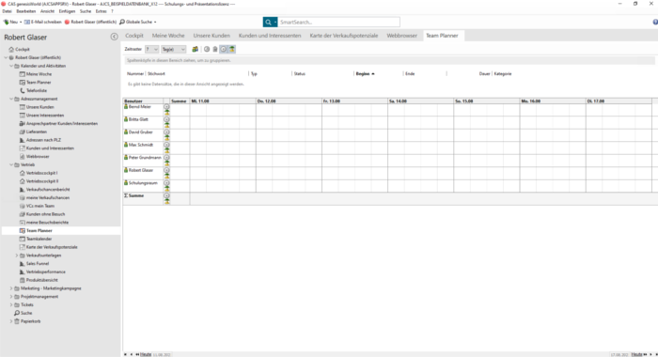
Task: Click the palm tree icon in Max Schmidt's row
Action: click(x=166, y=150)
